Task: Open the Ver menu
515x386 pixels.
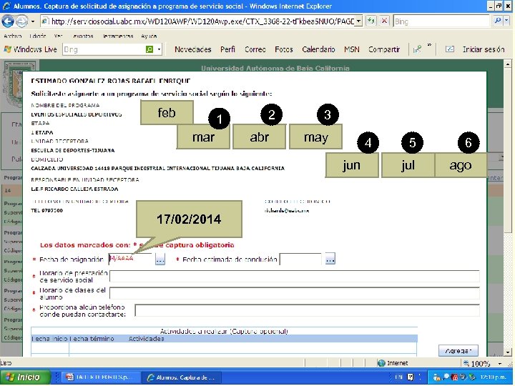Action: point(58,36)
